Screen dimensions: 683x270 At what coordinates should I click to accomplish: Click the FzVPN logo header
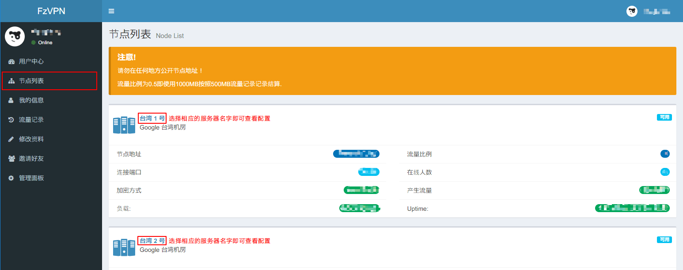tap(51, 11)
